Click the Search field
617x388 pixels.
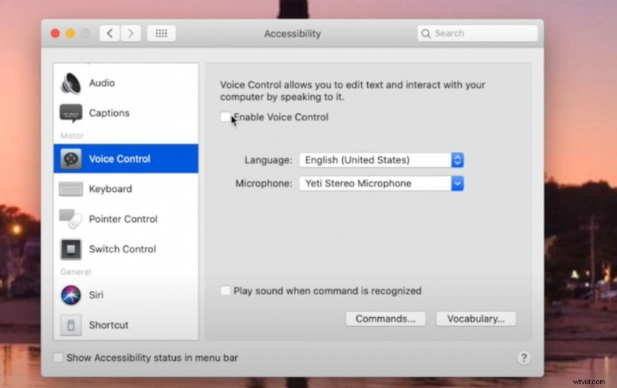[x=477, y=33]
